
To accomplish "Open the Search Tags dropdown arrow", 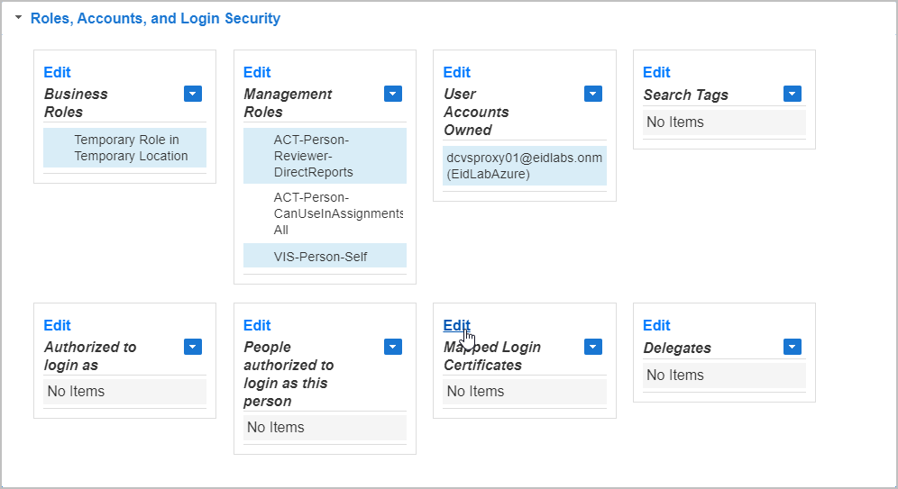I will 793,94.
